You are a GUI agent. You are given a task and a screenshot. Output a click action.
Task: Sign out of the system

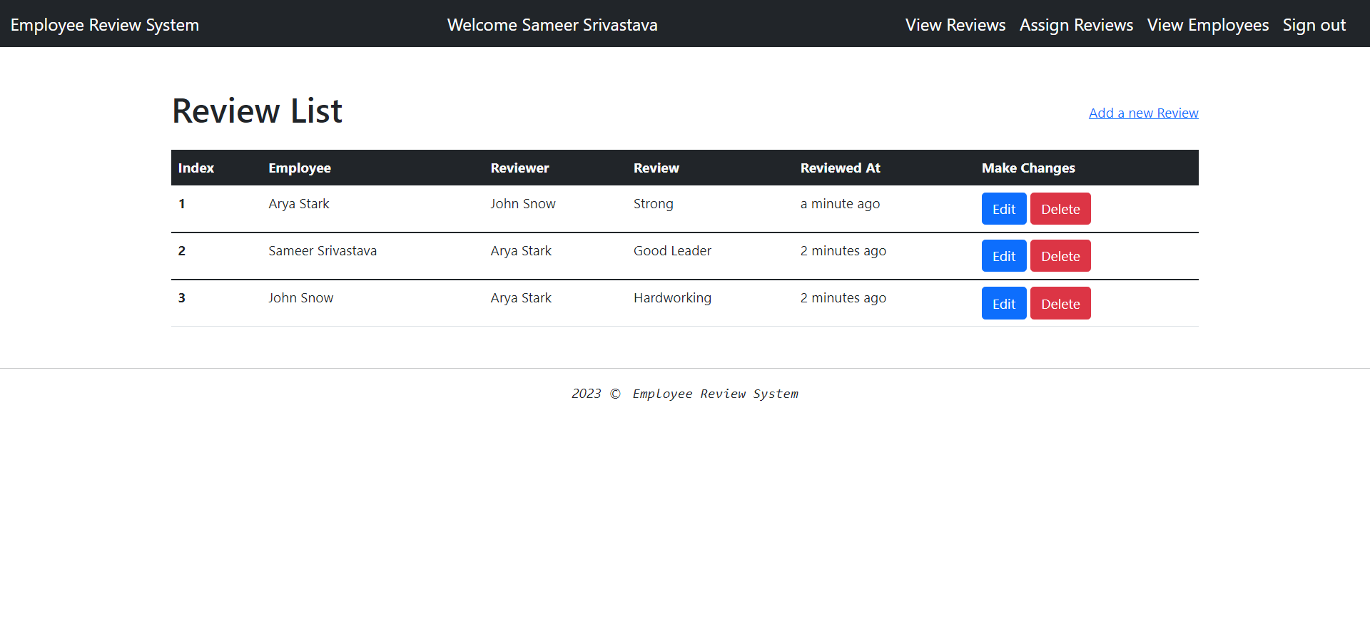1314,24
